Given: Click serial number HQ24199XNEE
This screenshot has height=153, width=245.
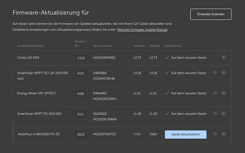Looking at the screenshot, I should coord(104,58).
